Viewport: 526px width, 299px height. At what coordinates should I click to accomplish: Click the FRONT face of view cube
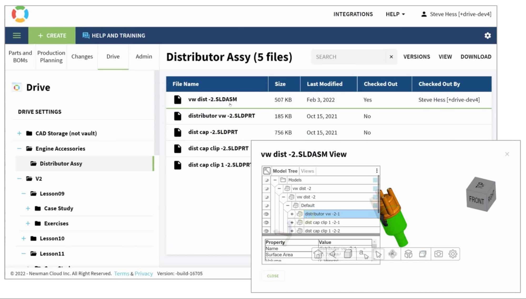coord(476,200)
